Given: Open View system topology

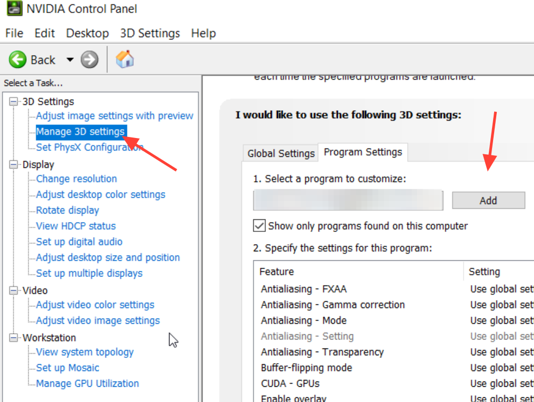Looking at the screenshot, I should click(x=85, y=352).
